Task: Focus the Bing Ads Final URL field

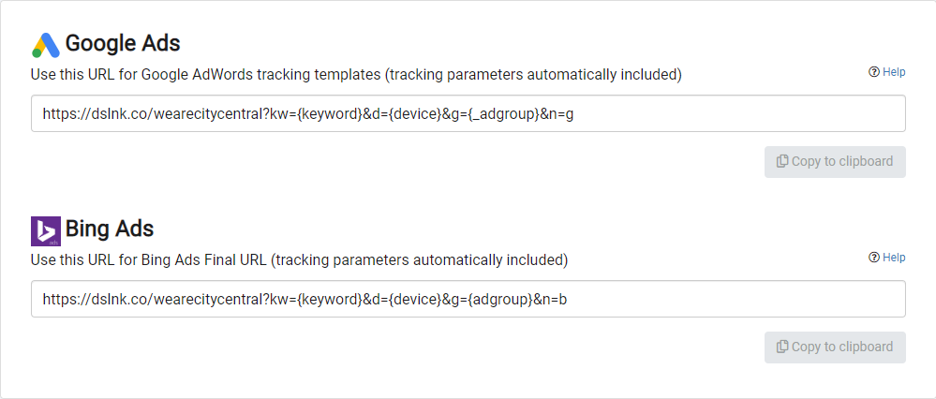Action: point(468,299)
